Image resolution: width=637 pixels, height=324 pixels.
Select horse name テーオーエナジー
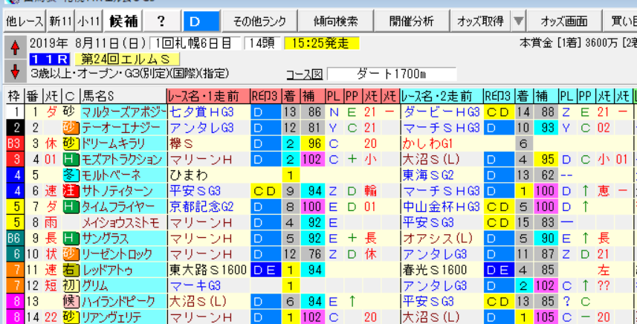pos(123,129)
